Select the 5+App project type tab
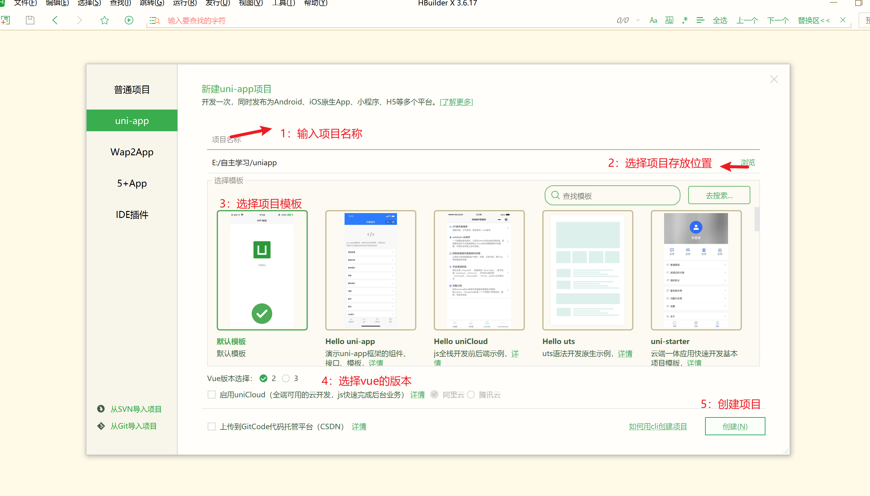The height and width of the screenshot is (496, 870). pyautogui.click(x=132, y=183)
